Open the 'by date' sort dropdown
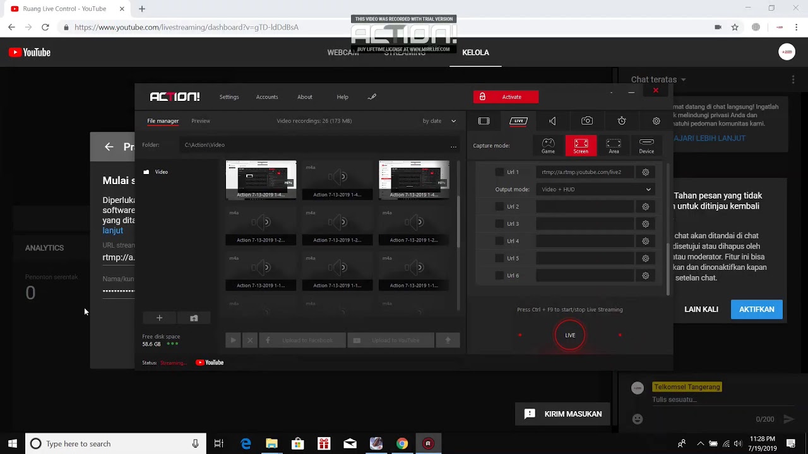 439,121
